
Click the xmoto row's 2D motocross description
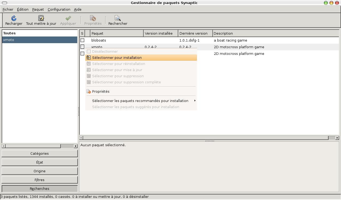239,47
